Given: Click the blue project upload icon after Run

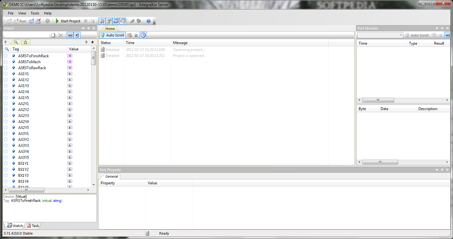Looking at the screenshot, I should tap(31, 21).
